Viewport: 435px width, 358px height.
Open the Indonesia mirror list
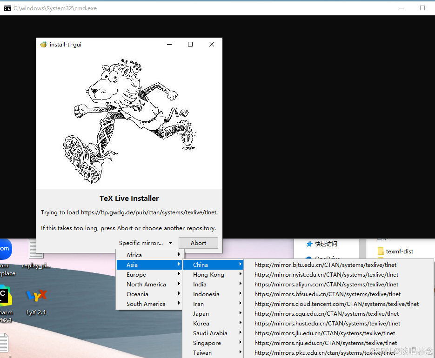coord(213,294)
